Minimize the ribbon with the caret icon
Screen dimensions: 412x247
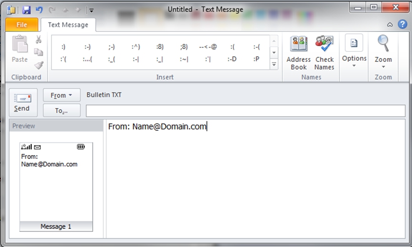click(390, 24)
